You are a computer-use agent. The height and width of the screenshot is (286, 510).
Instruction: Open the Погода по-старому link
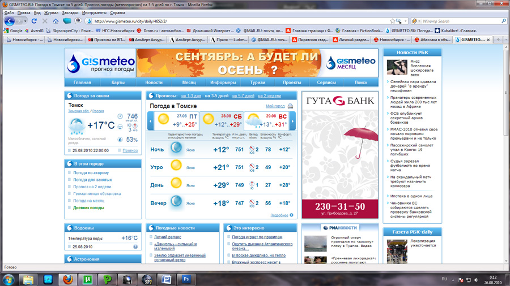[x=91, y=173]
